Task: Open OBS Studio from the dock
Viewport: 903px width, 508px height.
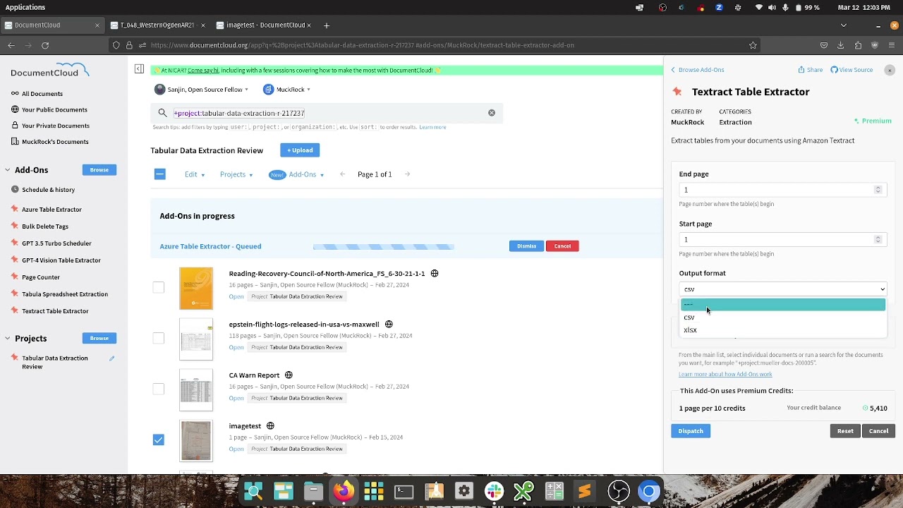Action: [619, 491]
